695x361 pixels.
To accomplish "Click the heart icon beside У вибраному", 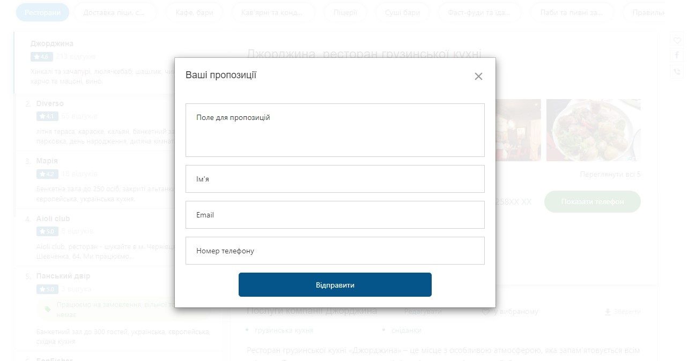I will [485, 312].
